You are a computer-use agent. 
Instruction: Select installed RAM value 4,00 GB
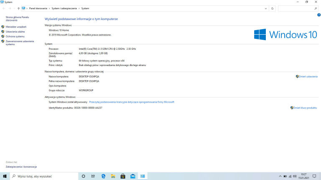click(x=93, y=53)
